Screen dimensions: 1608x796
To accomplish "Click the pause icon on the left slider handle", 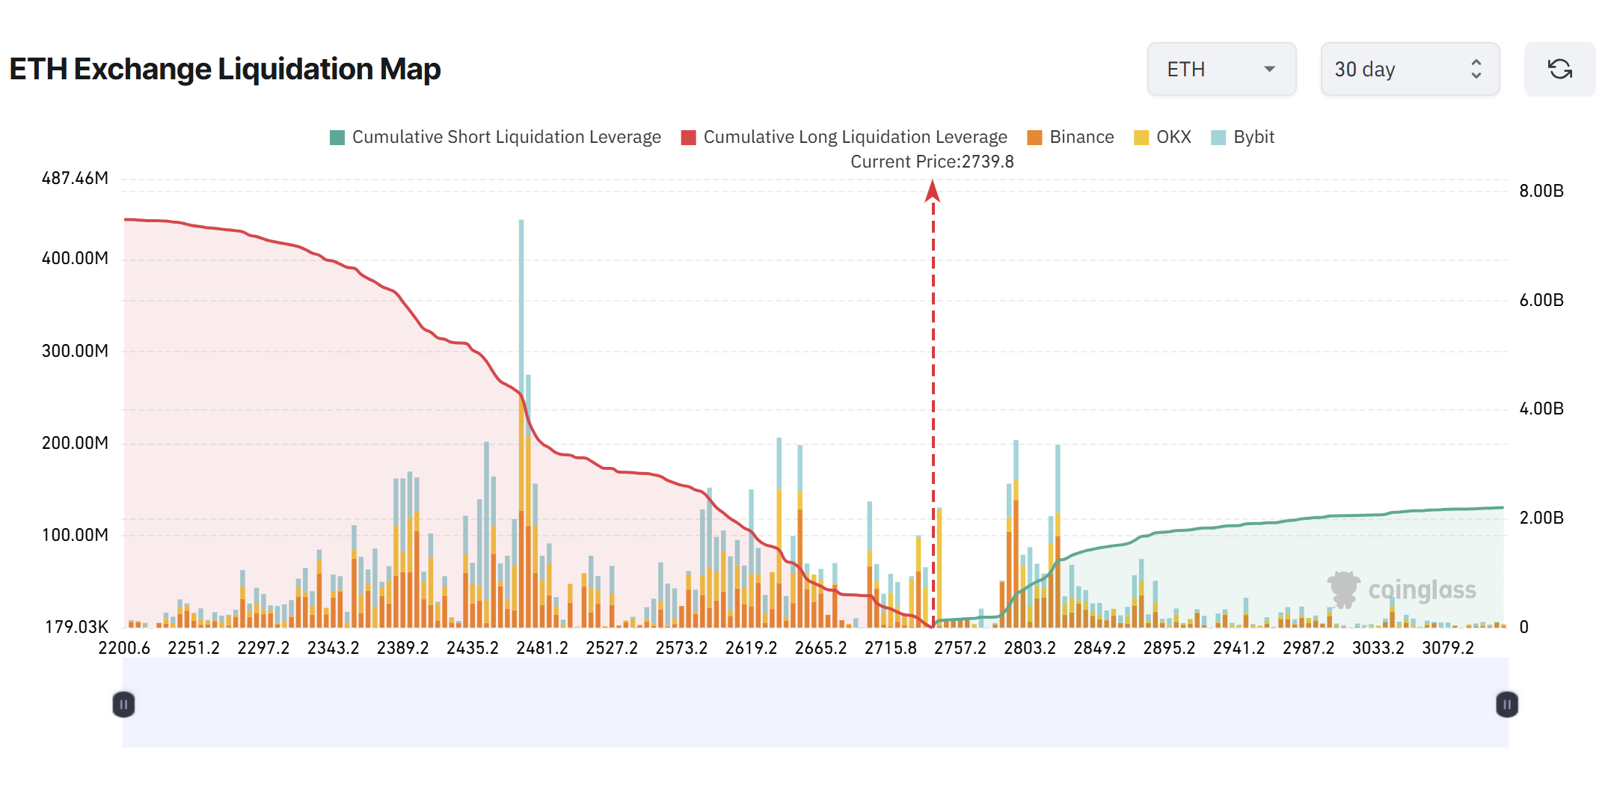I will click(x=124, y=704).
